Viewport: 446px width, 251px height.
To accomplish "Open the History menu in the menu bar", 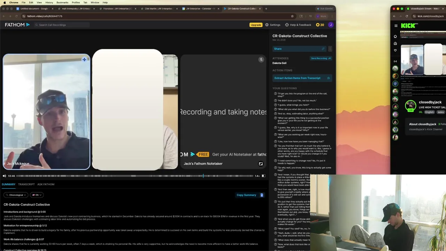I will [x=49, y=2].
